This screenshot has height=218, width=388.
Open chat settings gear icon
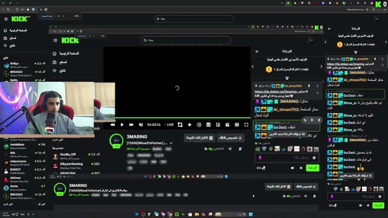tap(368, 205)
